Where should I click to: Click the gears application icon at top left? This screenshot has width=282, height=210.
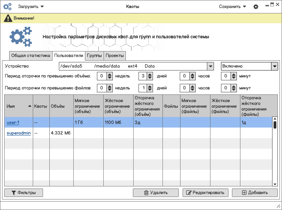tap(7, 7)
